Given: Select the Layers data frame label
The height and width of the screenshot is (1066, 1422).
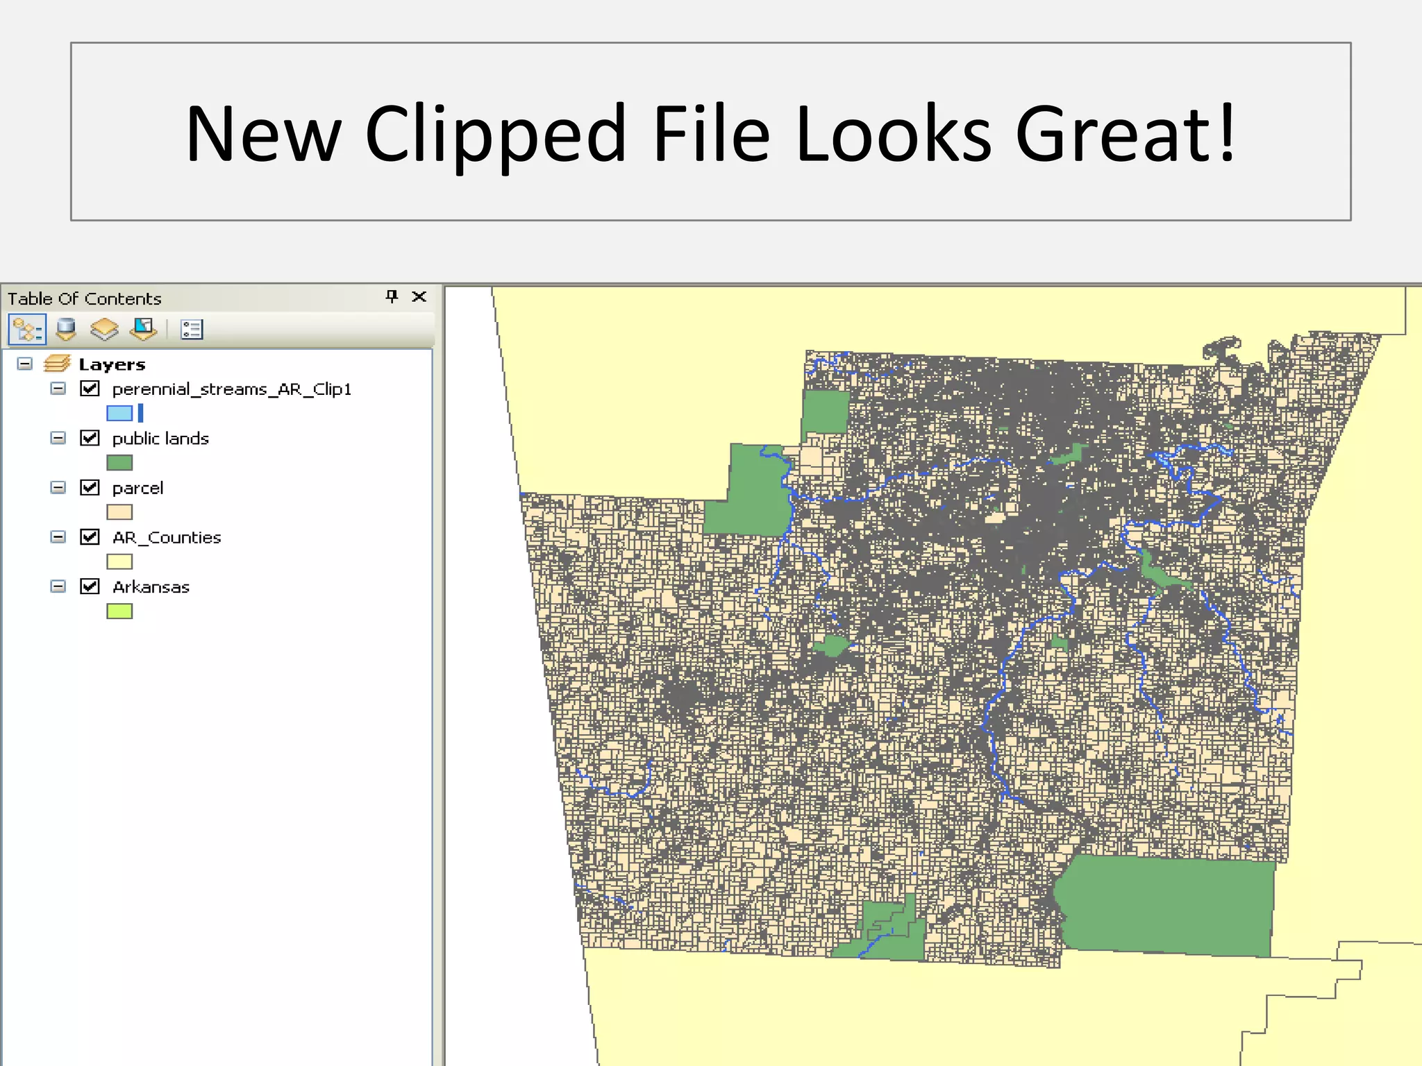Looking at the screenshot, I should pyautogui.click(x=112, y=364).
